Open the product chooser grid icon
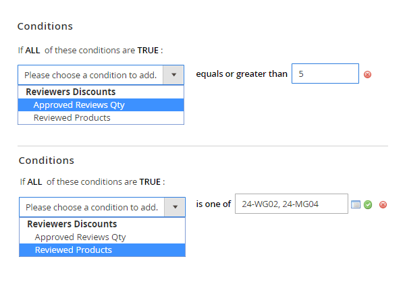The height and width of the screenshot is (290, 405). pos(356,204)
